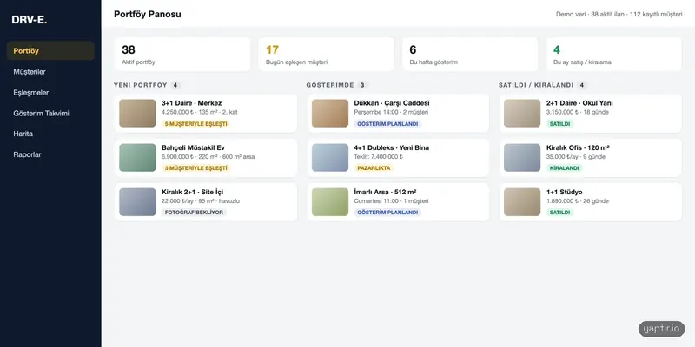Click Dükkan · Çarşı Caddesi thumbnail image
The height and width of the screenshot is (347, 695).
tap(330, 114)
